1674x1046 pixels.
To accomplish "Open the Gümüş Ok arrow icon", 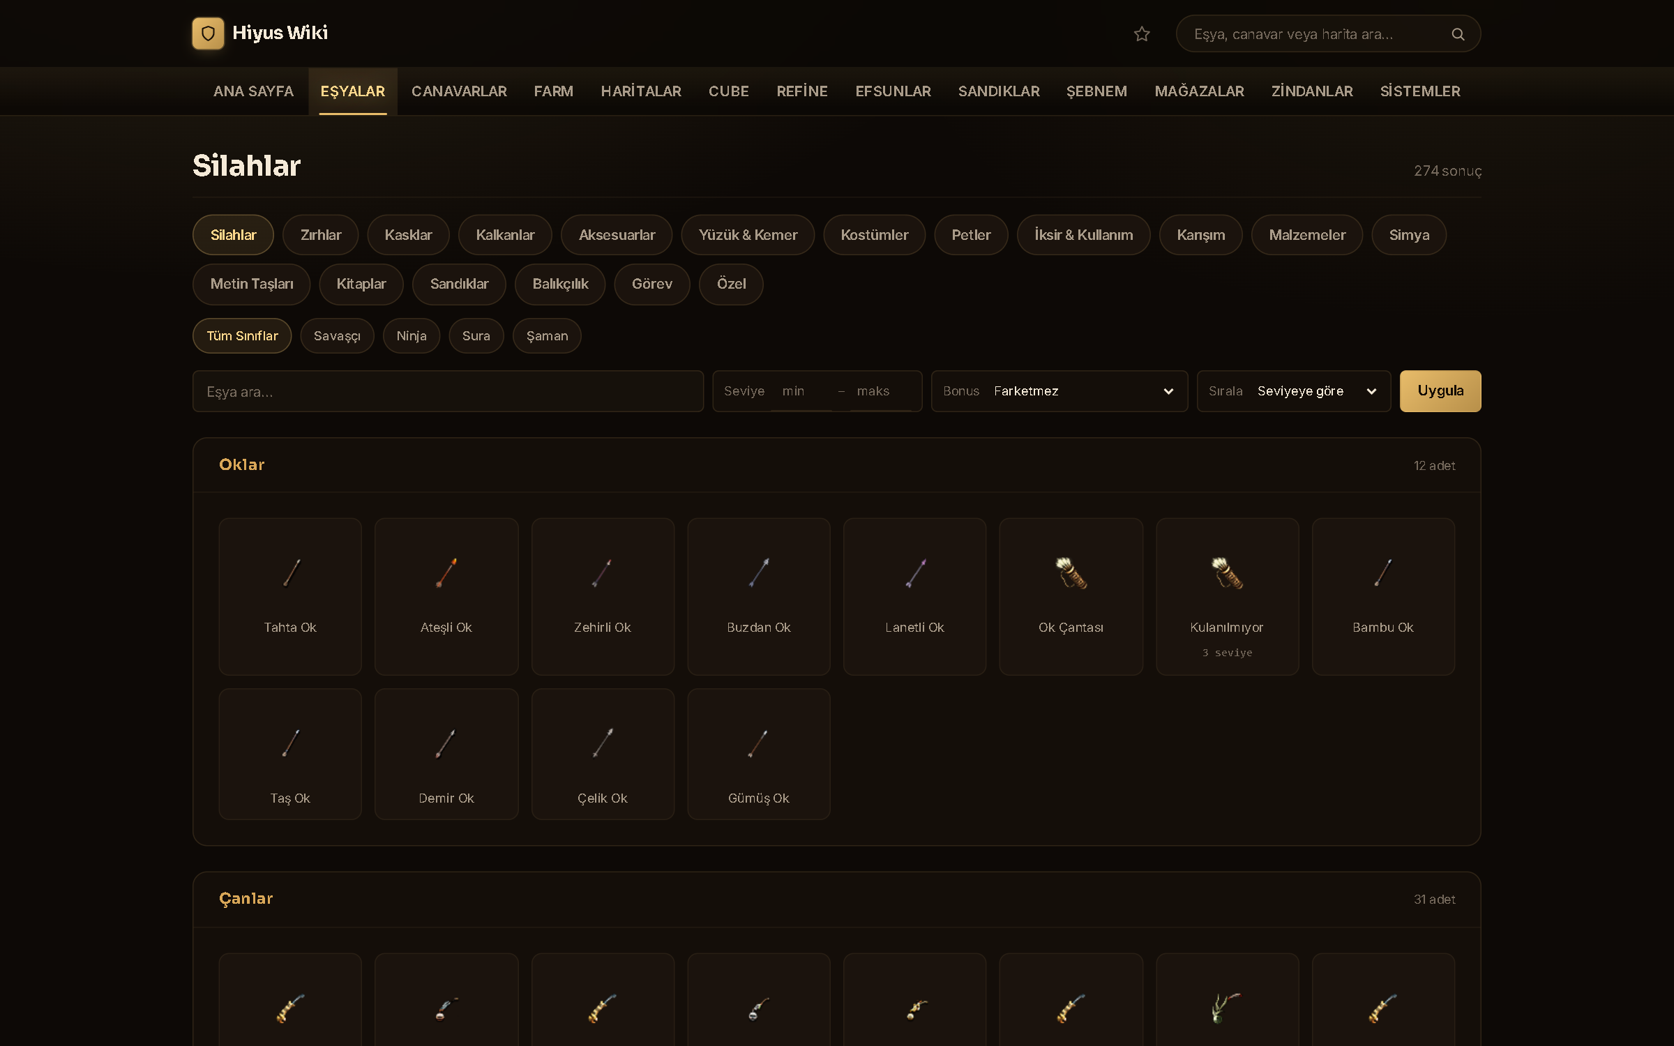I will point(759,743).
